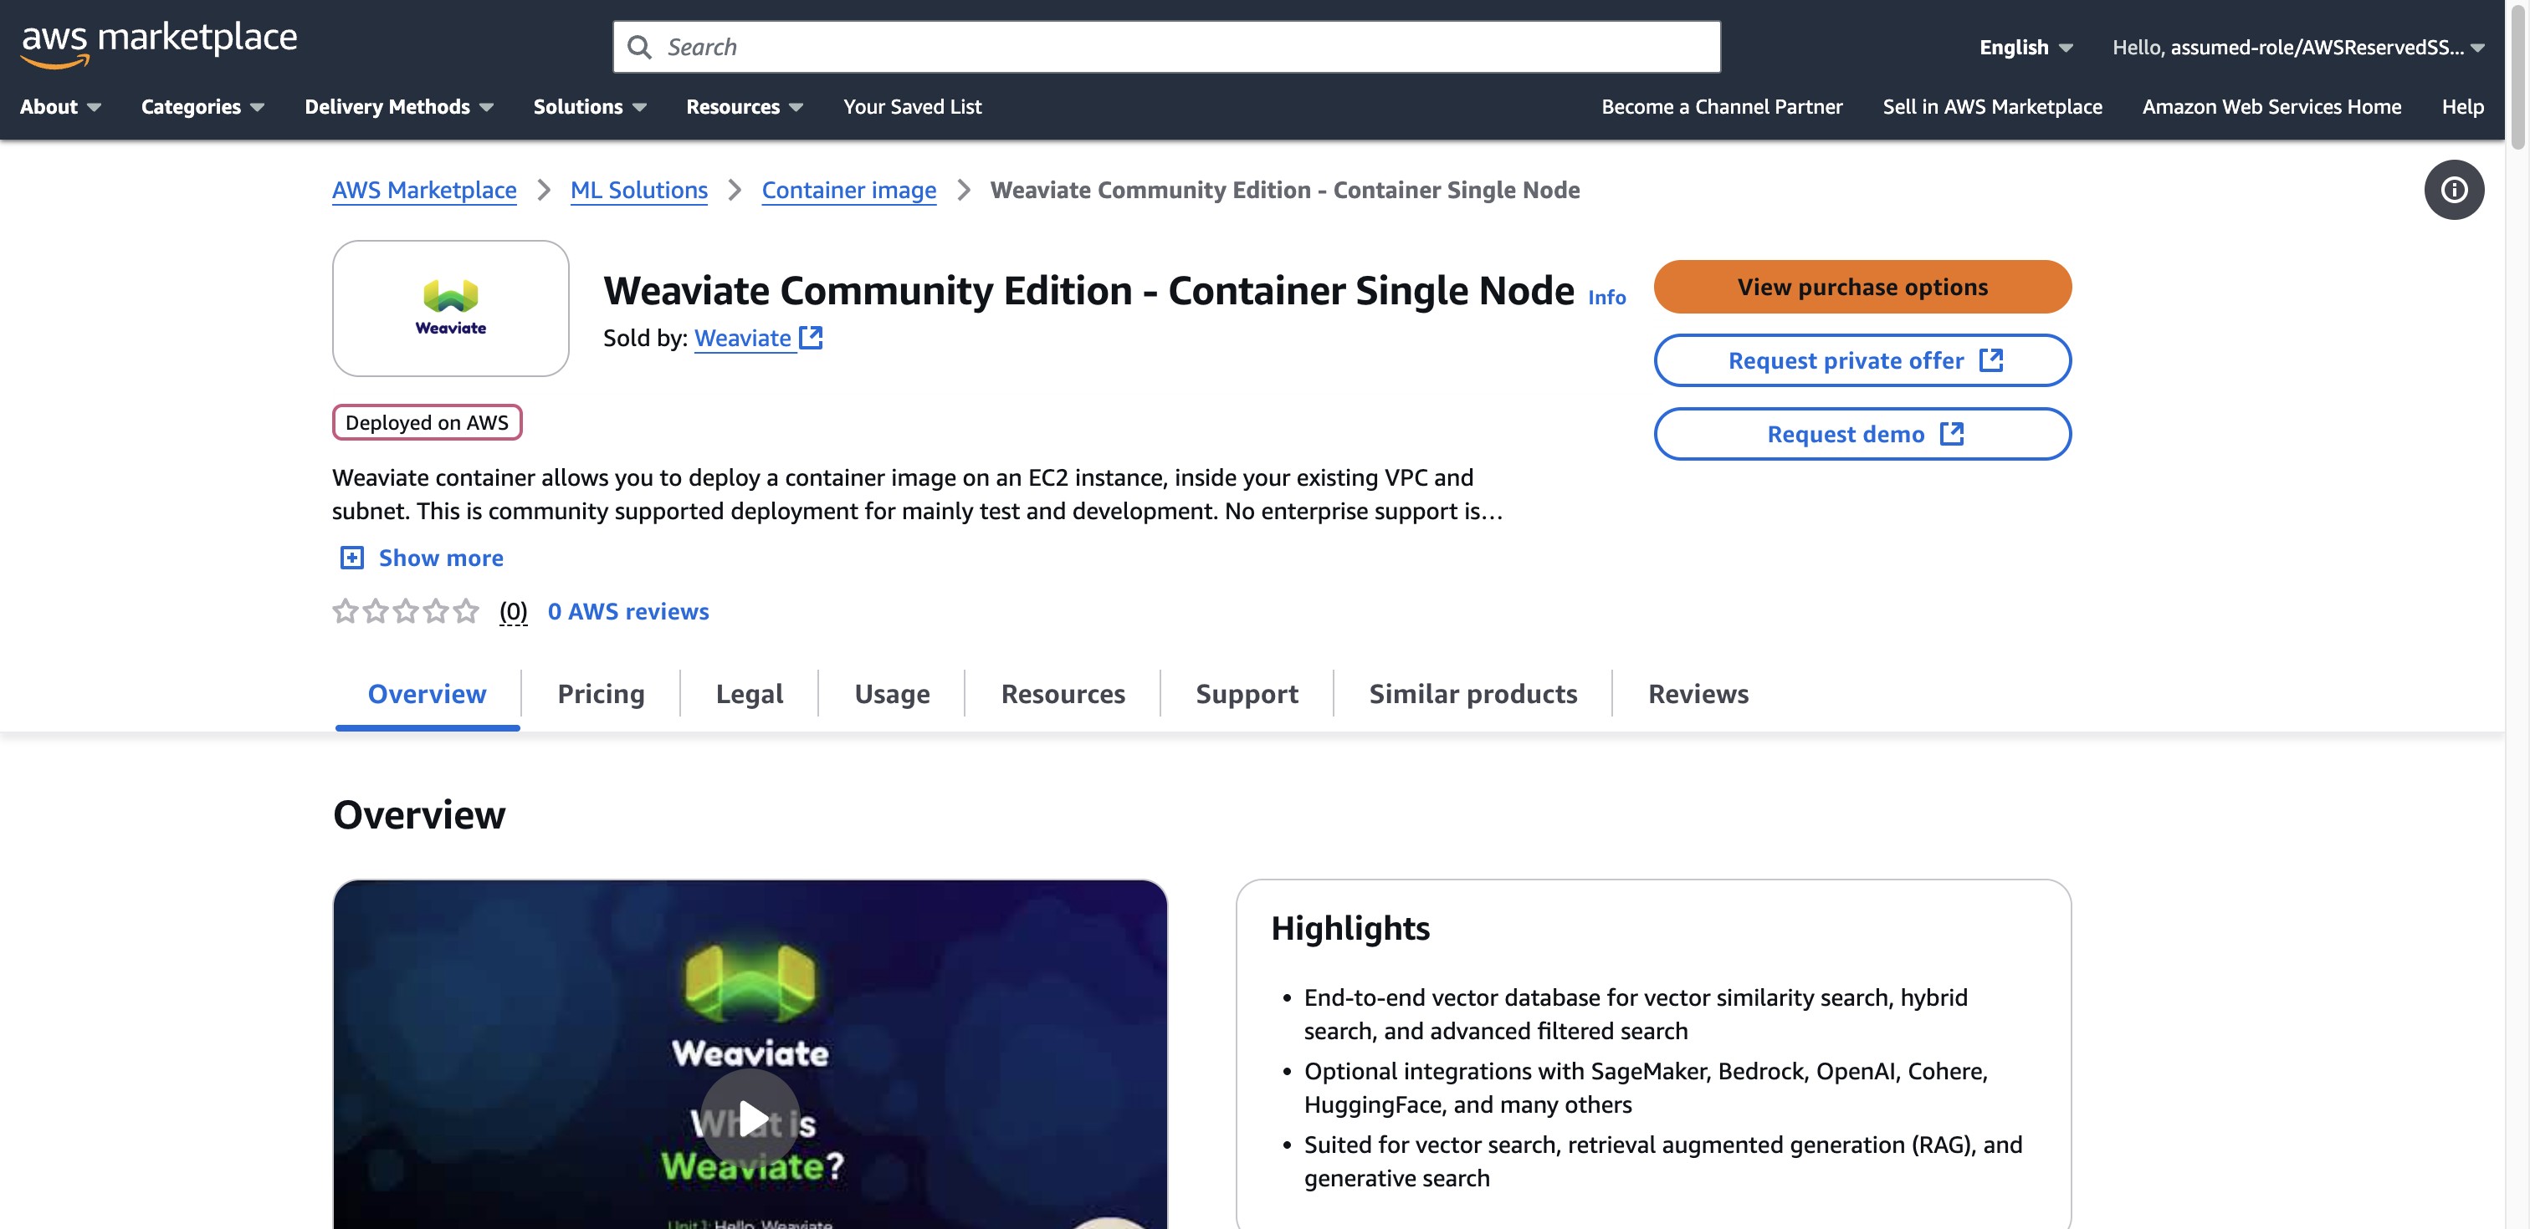2530x1229 pixels.
Task: Expand the Categories menu
Action: (x=202, y=107)
